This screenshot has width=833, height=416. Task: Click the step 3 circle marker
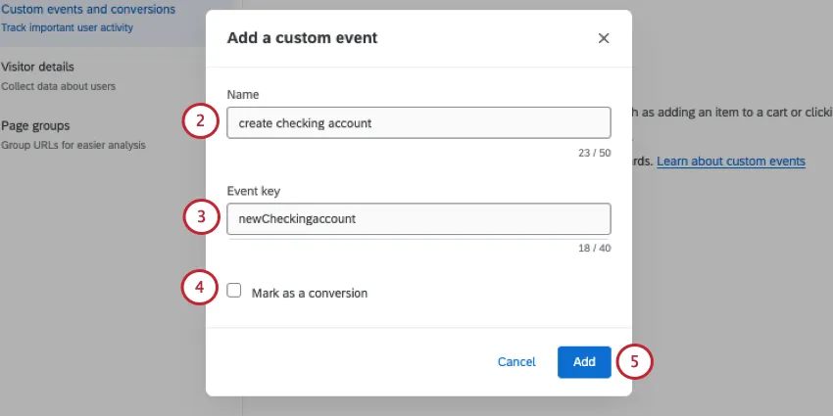(201, 218)
